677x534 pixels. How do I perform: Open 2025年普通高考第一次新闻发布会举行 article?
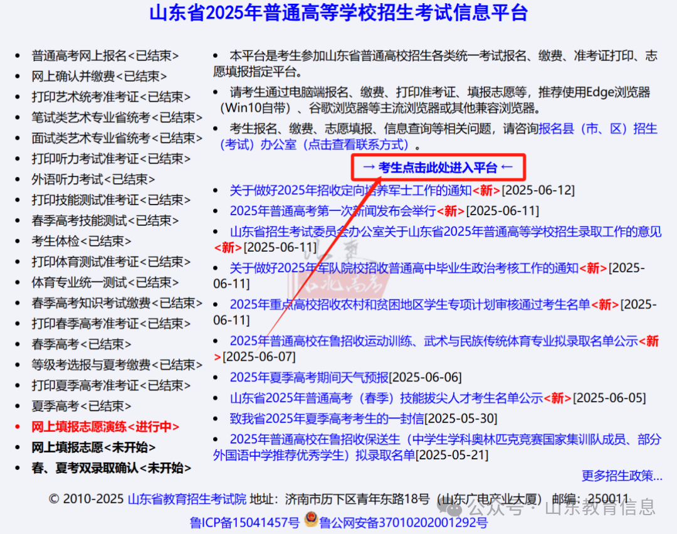point(333,211)
